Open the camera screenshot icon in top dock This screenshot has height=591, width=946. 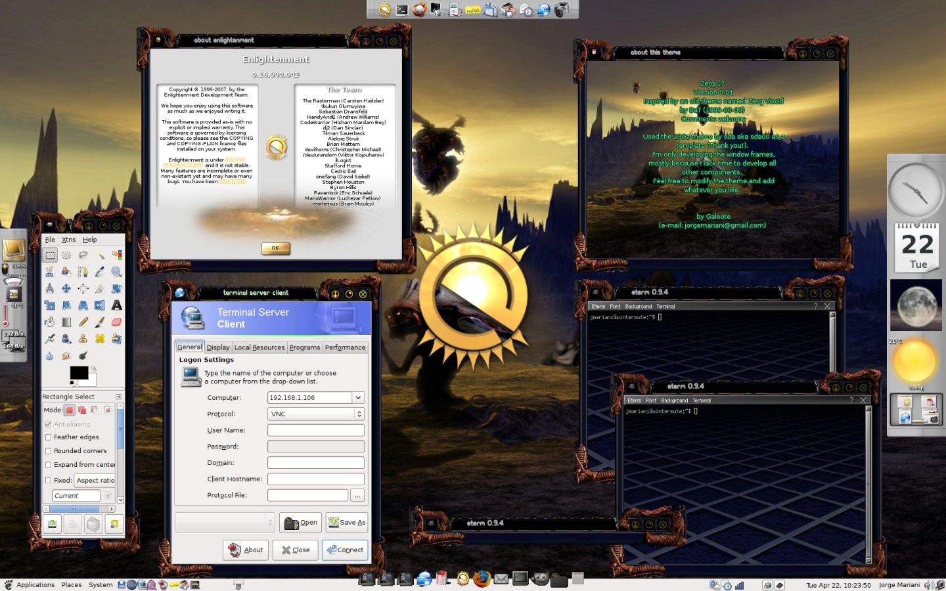(x=561, y=9)
